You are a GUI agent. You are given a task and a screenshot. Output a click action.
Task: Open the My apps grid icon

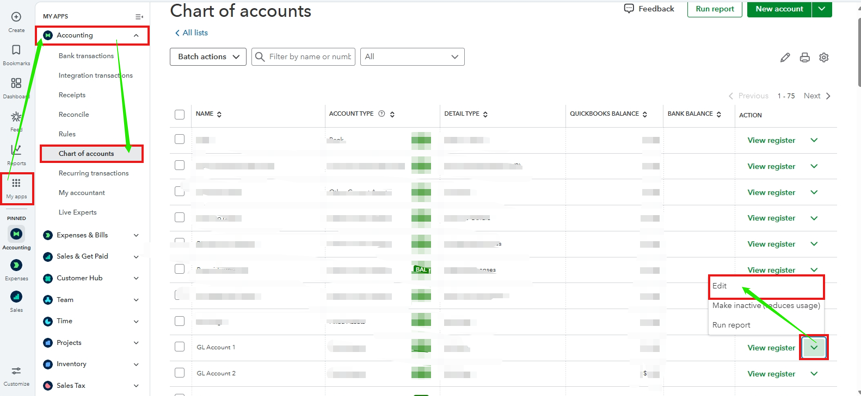click(16, 184)
